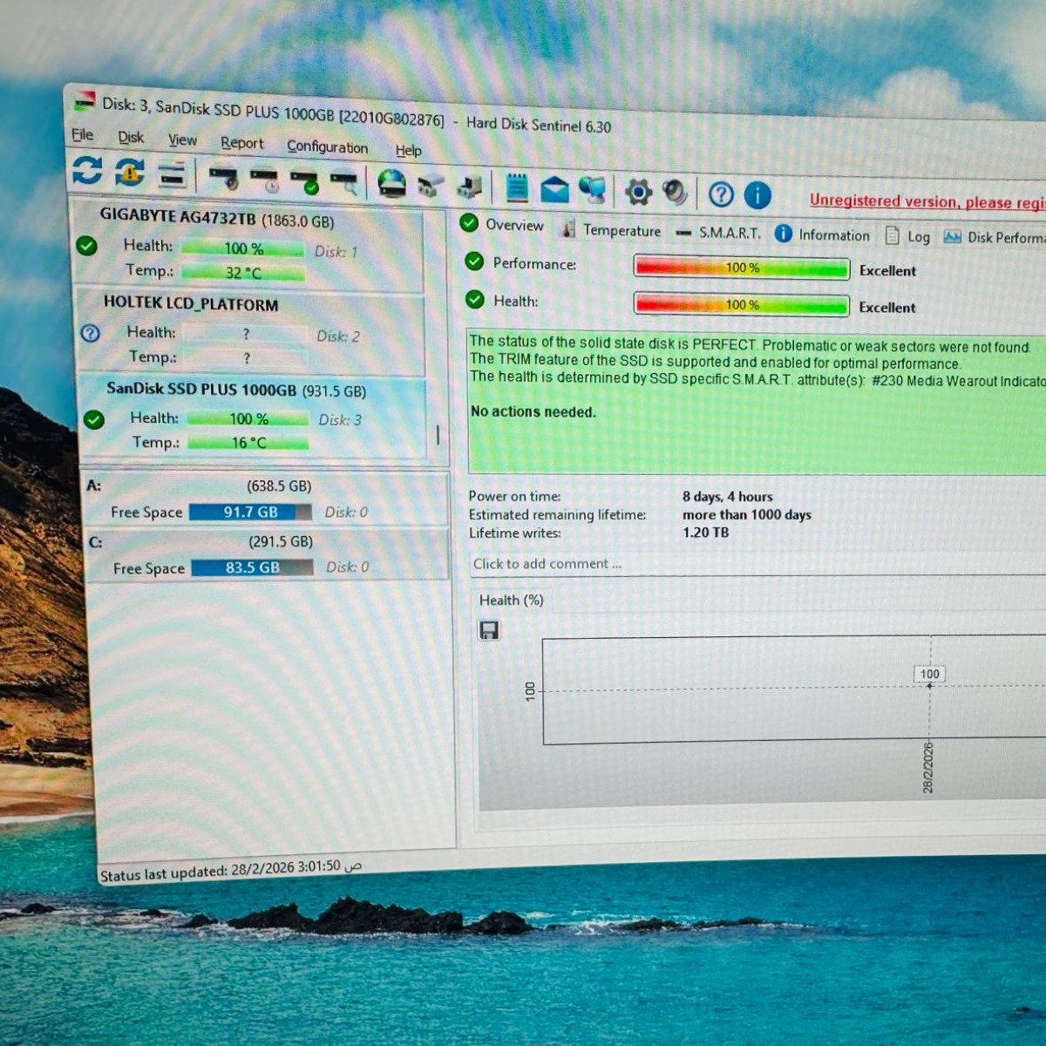Switch to the S.M.A.R.T. tab
1046x1046 pixels.
click(729, 233)
